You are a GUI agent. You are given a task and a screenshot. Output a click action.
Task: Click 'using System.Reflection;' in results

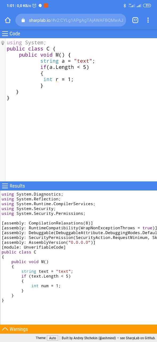31,199
